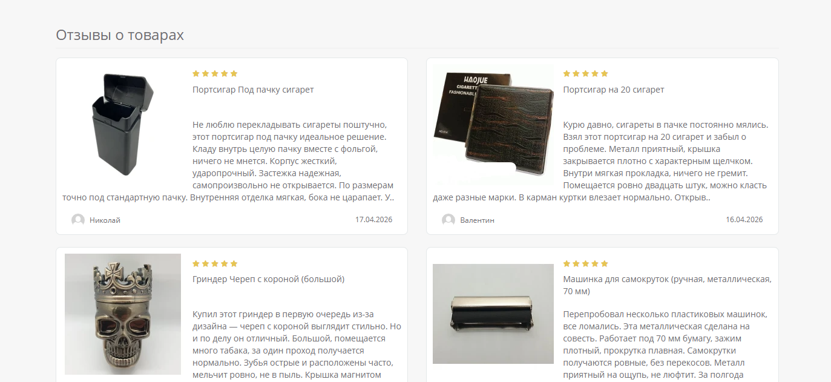
Task: Open the HAOJUE leather cigarette case image
Action: (x=493, y=125)
